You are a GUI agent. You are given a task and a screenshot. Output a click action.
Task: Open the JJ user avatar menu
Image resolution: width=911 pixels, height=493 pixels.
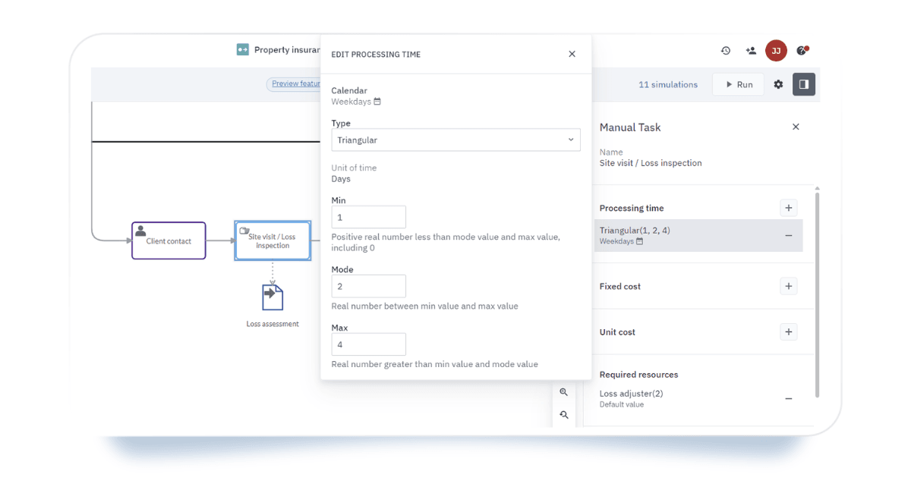[776, 51]
